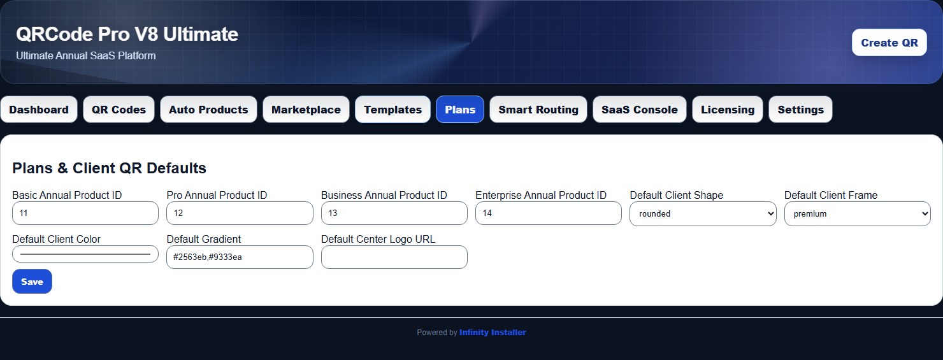Expand the Default Client Shape dropdown
943x360 pixels.
[703, 213]
